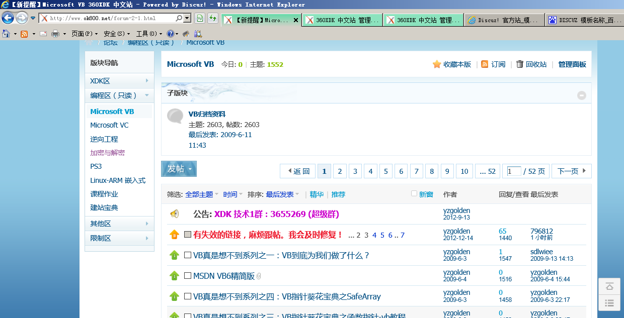624x318 pixels.
Task: Check the box for VB真是想不到系列之一 thread
Action: tap(188, 255)
